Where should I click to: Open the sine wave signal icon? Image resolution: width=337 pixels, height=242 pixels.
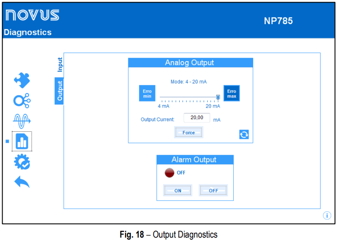coord(22,121)
